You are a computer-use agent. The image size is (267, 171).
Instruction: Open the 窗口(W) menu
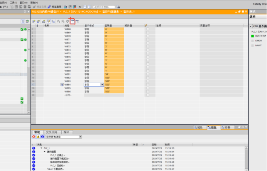point(24,3)
